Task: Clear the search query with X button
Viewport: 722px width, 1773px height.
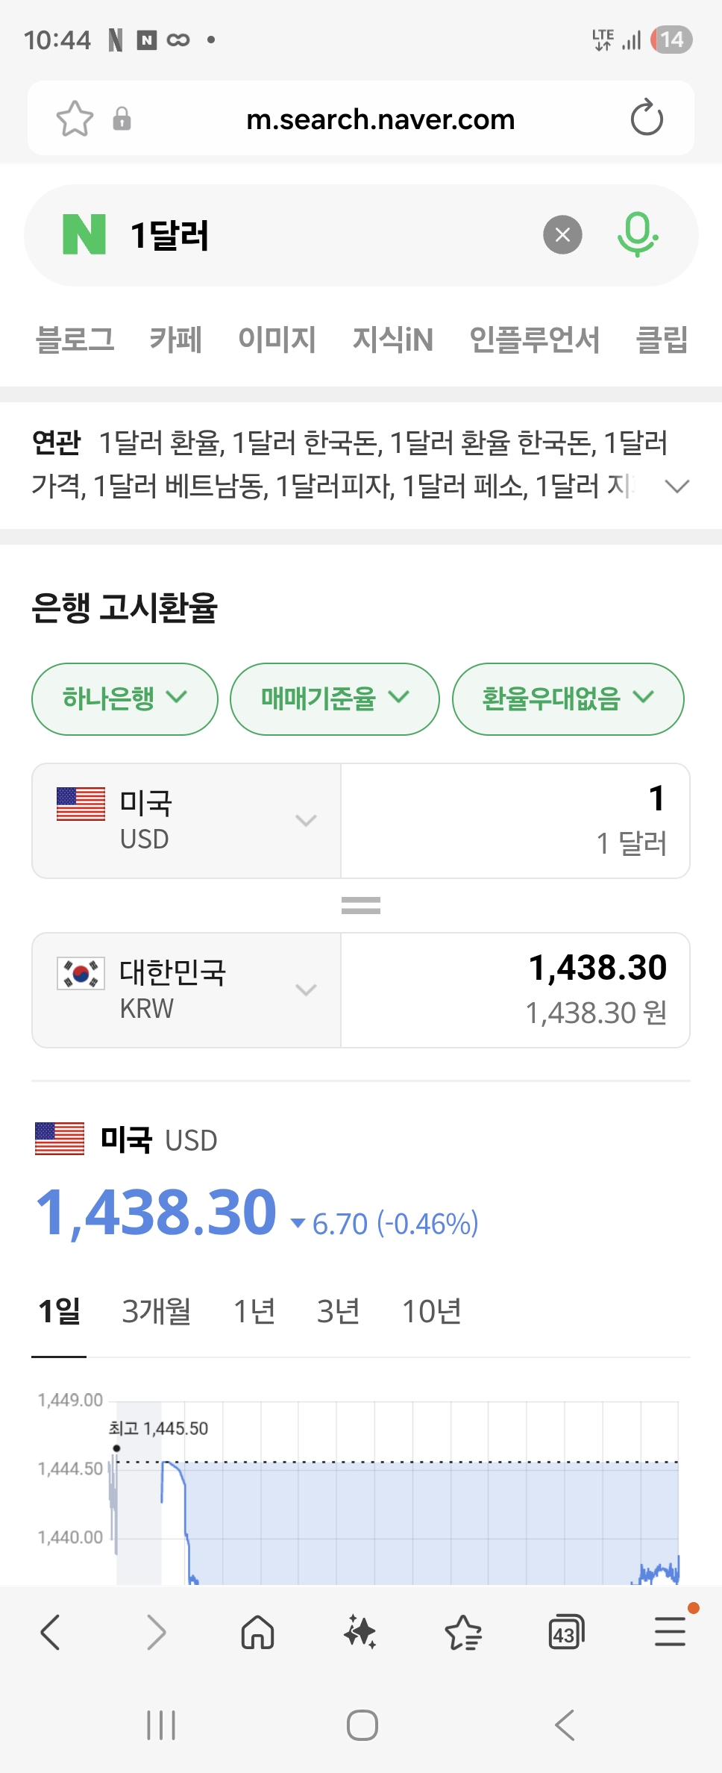Action: tap(562, 235)
